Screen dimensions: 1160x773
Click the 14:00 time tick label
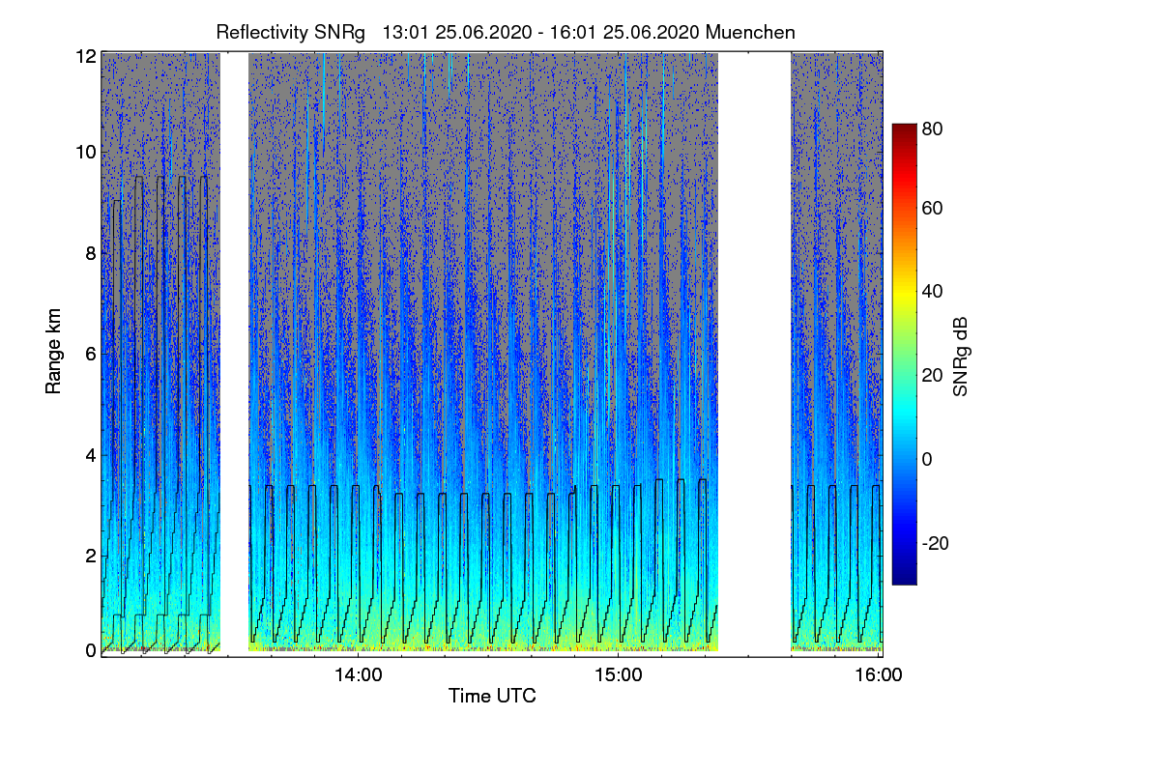pos(358,675)
